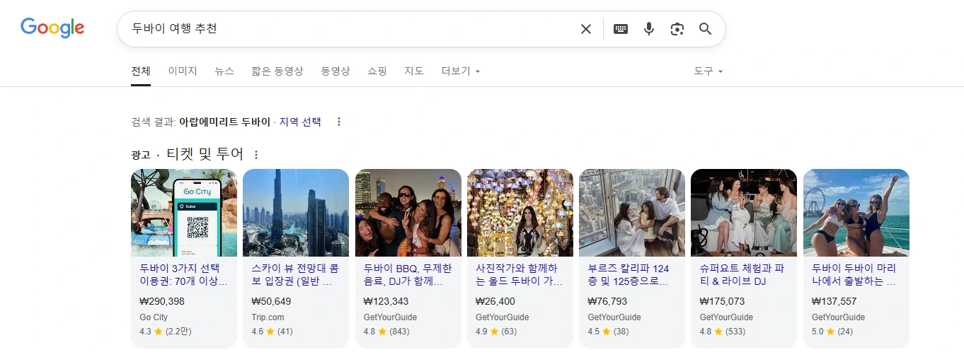Open the three-dot menu next to 지역 선택
This screenshot has width=964, height=357.
pos(339,122)
